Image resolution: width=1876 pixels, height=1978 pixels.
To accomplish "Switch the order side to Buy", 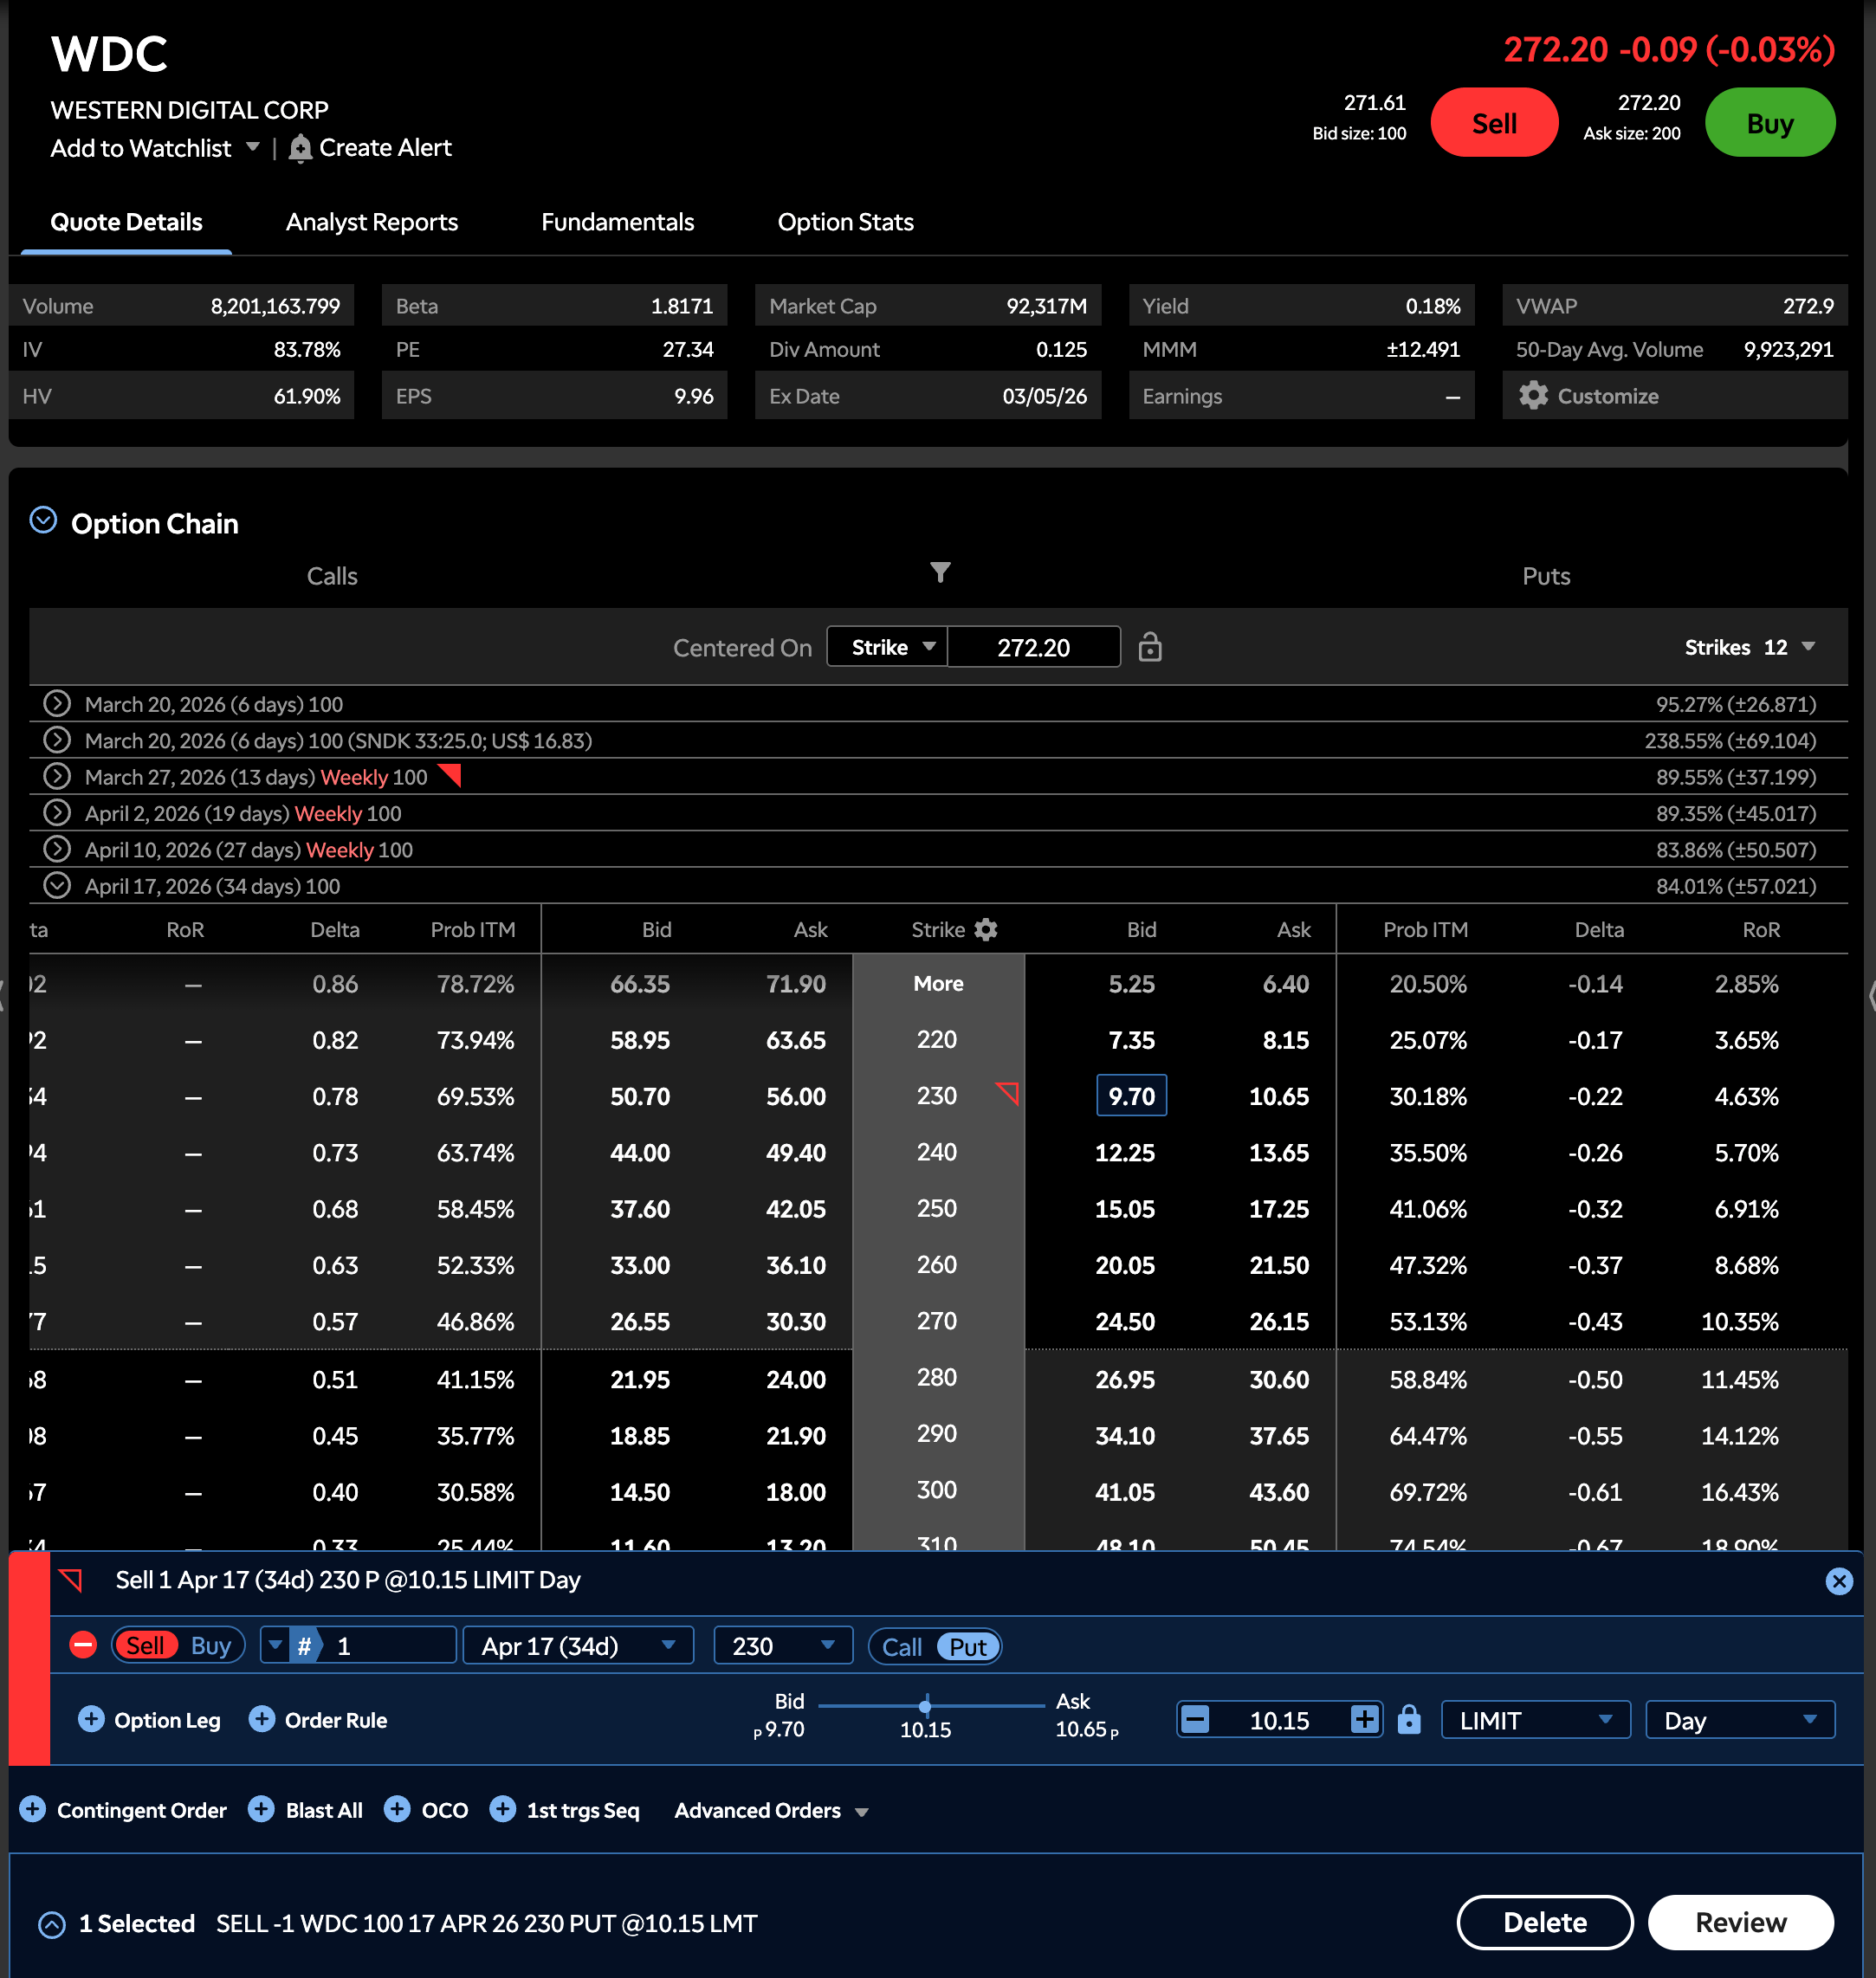I will tap(210, 1645).
